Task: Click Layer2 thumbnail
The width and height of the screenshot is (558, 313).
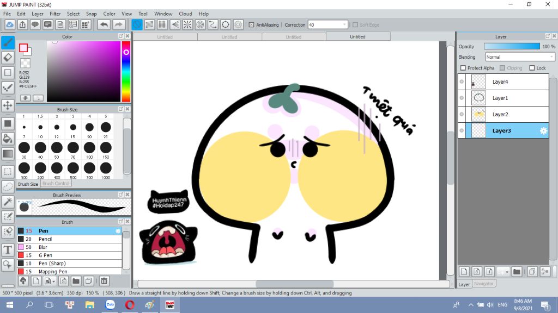Action: (478, 114)
